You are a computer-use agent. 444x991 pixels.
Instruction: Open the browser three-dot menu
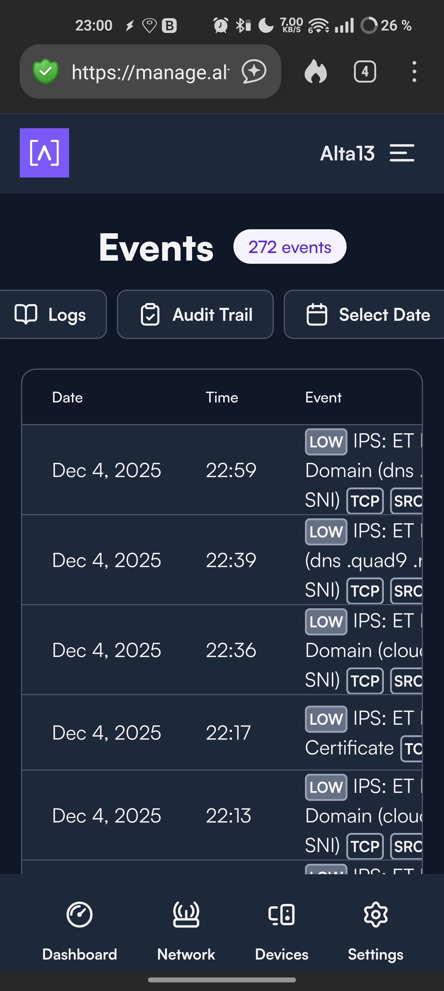pos(414,71)
